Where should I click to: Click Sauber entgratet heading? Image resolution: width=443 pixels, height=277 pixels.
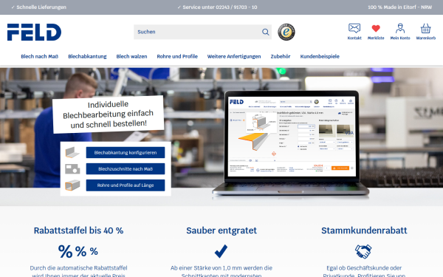[x=221, y=230]
